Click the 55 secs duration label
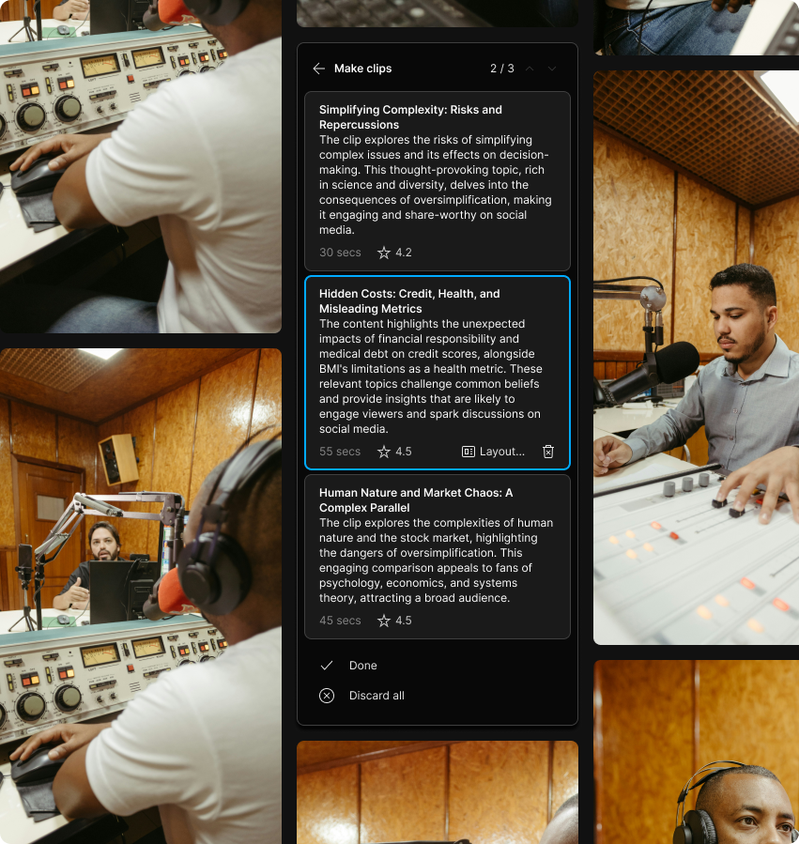Viewport: 799px width, 844px height. [x=340, y=452]
